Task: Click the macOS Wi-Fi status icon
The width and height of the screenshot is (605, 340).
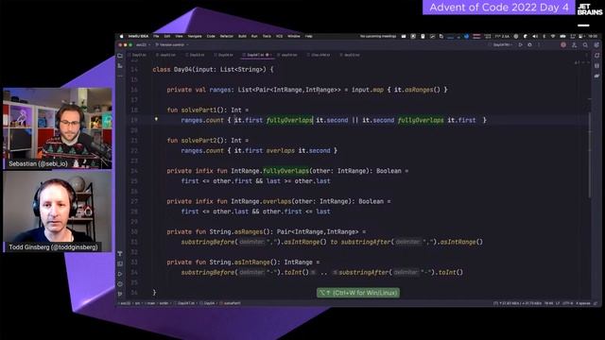Action: (x=553, y=36)
